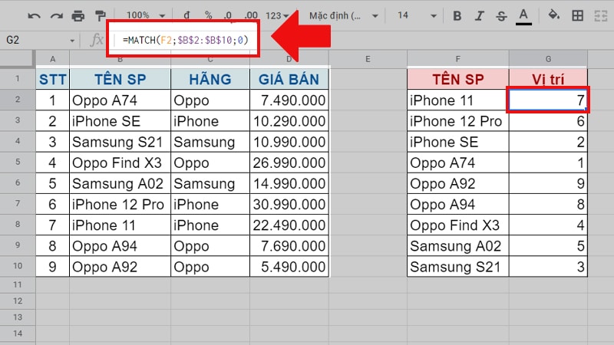Click the Increase decimal places button
Viewport: 614px width, 345px height.
[x=251, y=15]
